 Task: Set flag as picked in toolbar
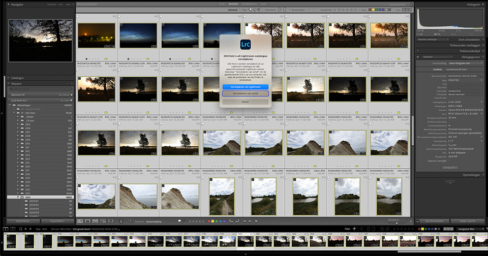179,221
